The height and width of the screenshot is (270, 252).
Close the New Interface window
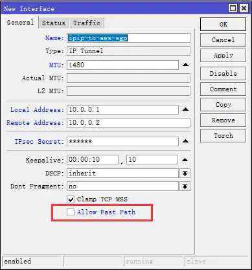(244, 8)
